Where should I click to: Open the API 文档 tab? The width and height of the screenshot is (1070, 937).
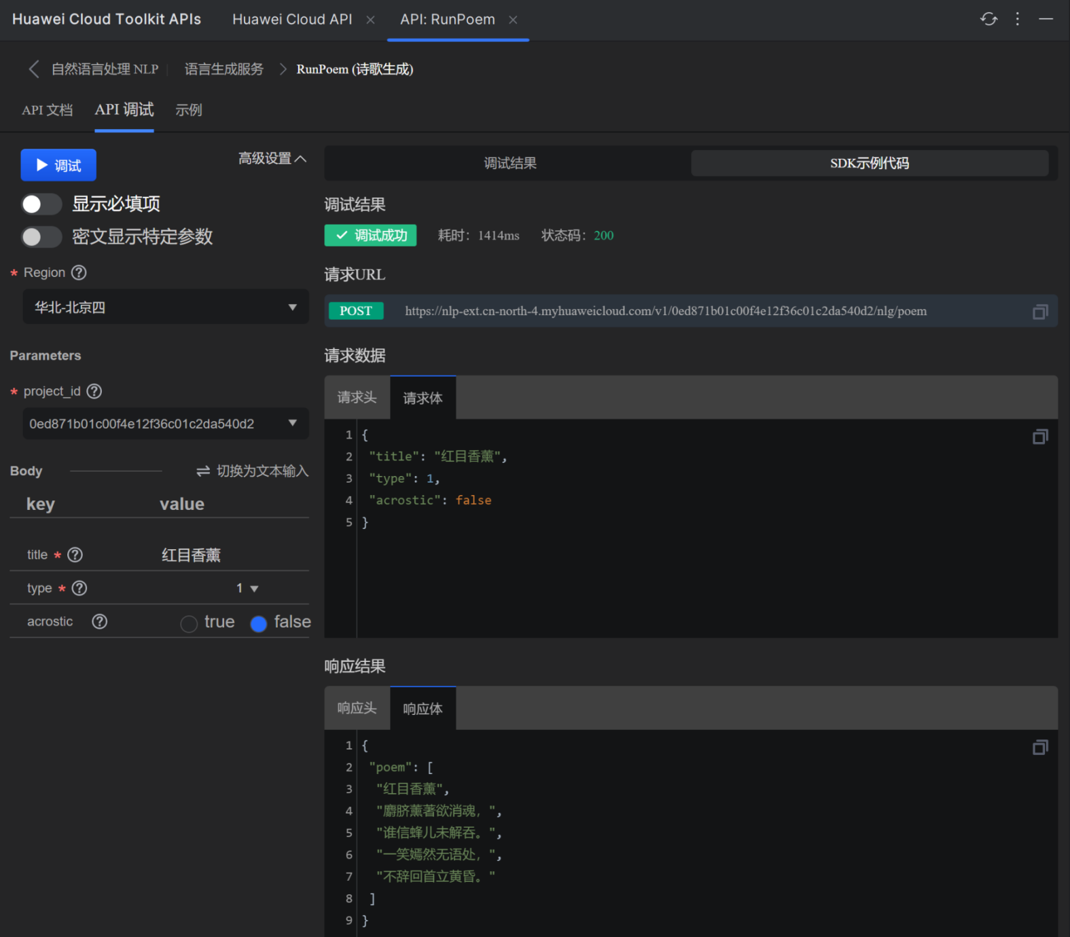pos(47,110)
